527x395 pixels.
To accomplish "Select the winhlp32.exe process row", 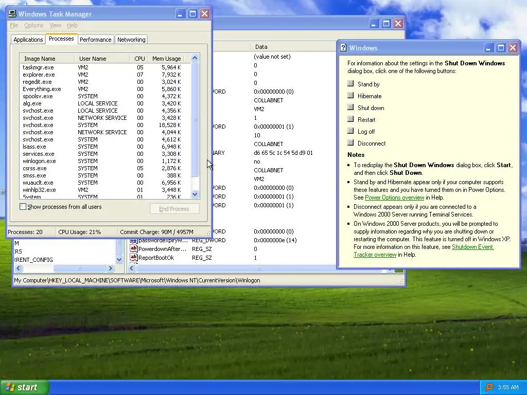I will click(x=105, y=190).
